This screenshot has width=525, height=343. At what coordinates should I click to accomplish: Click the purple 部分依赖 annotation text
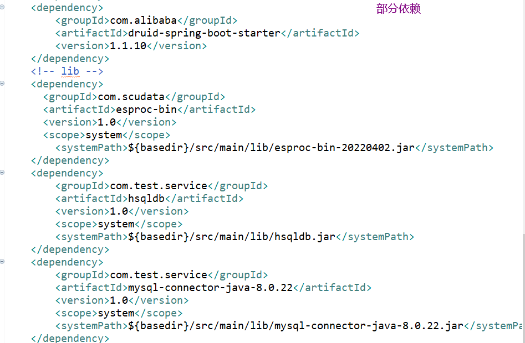point(399,9)
